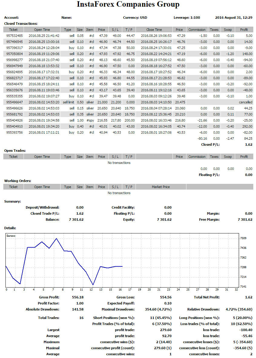
Task: Click the Gross Profit: label
Action: point(49,297)
